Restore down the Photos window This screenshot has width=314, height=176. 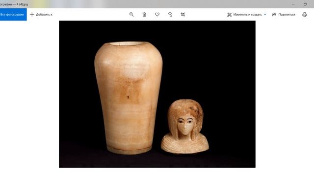pos(305,4)
